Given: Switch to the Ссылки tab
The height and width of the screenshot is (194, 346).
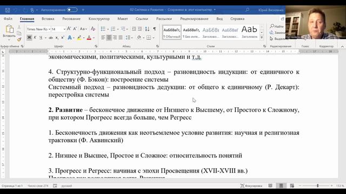Looking at the screenshot, I should click(142, 19).
